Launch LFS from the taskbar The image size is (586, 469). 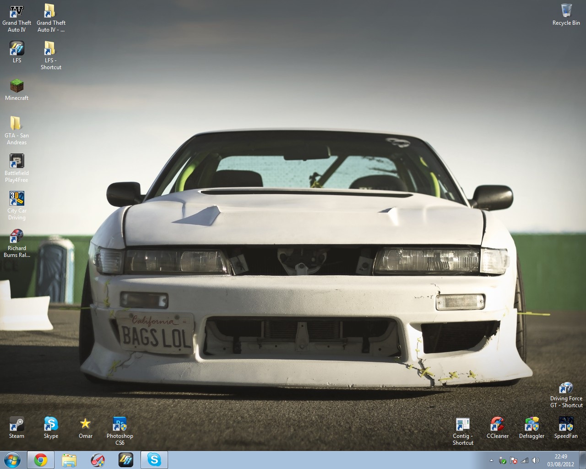(x=126, y=460)
